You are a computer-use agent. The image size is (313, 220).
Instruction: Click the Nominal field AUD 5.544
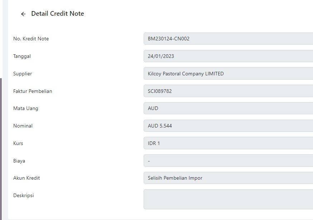(228, 126)
